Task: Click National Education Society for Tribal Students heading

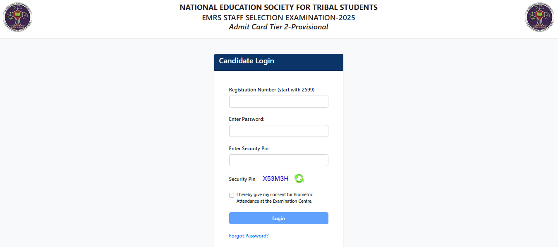Action: (278, 7)
